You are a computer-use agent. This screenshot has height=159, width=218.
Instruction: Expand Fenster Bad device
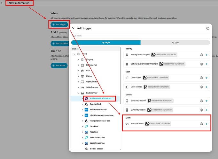coord(82,104)
